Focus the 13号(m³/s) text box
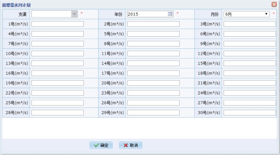Screen dimensions: 280x155 [58, 63]
